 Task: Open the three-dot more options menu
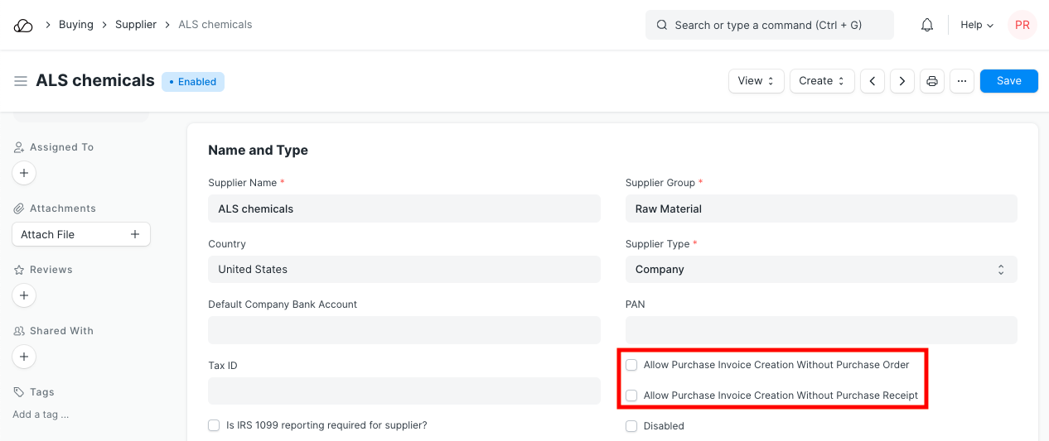[962, 81]
